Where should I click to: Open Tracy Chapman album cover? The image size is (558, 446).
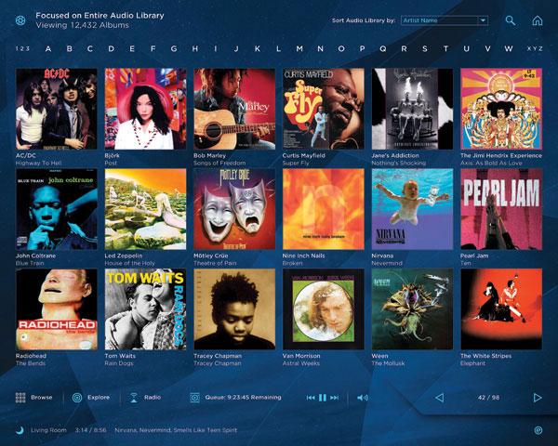tap(234, 309)
